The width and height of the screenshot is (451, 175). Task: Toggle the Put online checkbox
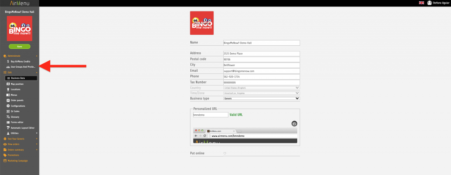225,153
